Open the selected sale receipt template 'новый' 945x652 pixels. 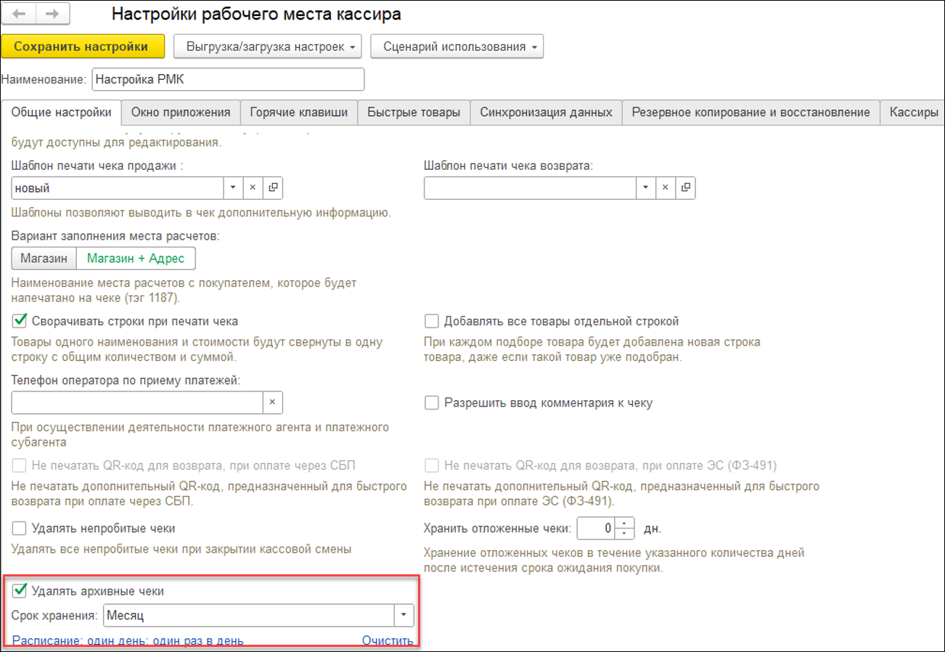tap(273, 187)
